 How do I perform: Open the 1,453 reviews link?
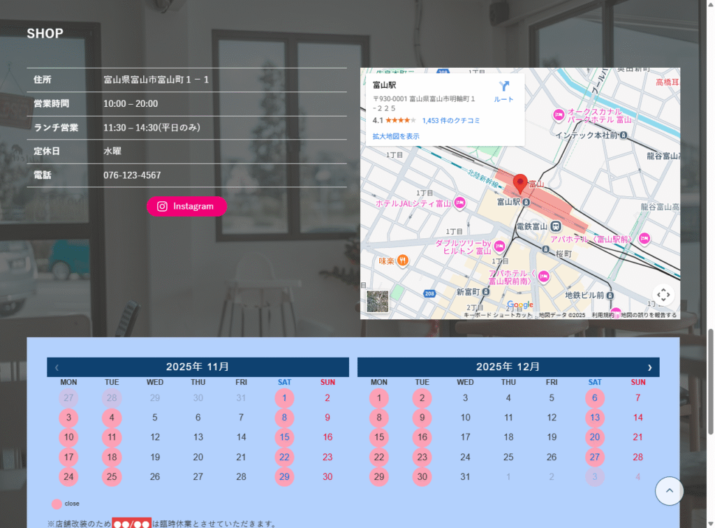pyautogui.click(x=451, y=120)
